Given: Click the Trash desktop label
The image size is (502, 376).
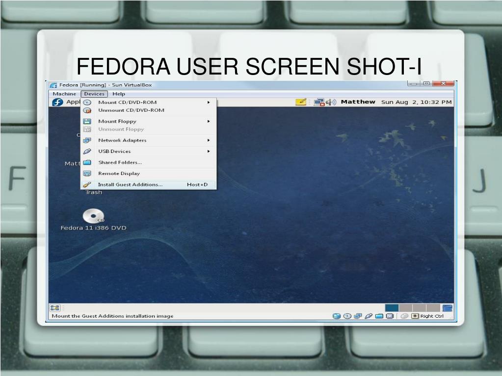Looking at the screenshot, I should coord(94,192).
